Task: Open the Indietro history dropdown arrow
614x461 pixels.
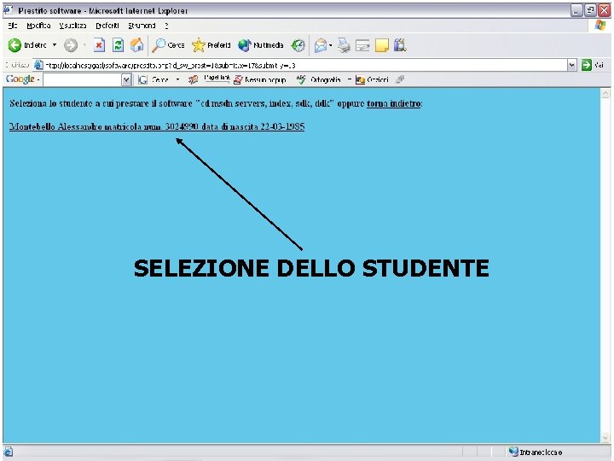Action: coord(55,45)
